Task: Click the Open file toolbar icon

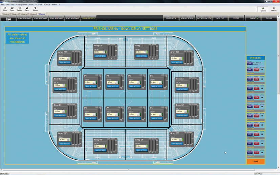Action: pos(12,9)
